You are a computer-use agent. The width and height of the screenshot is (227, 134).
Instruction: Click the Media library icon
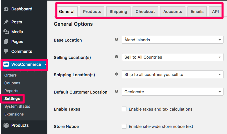coord(6,32)
